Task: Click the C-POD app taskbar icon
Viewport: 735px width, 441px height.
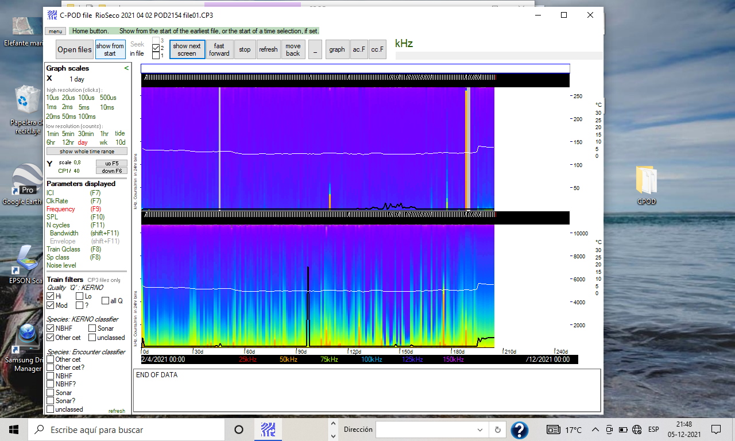Action: 268,430
